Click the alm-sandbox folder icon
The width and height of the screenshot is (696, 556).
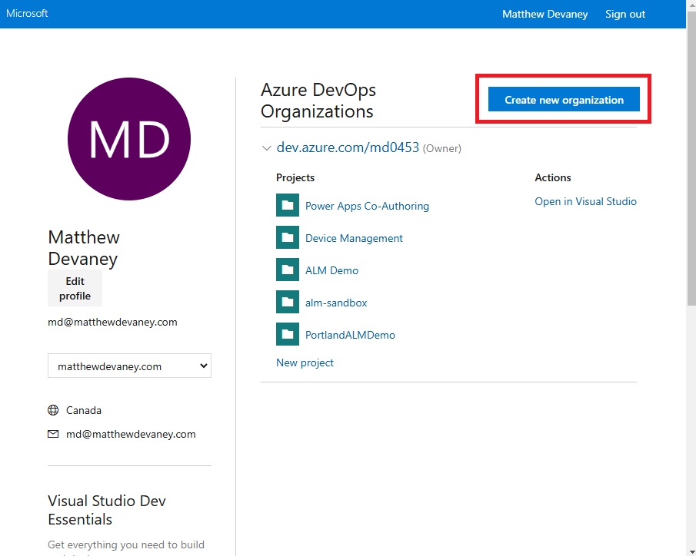(287, 302)
